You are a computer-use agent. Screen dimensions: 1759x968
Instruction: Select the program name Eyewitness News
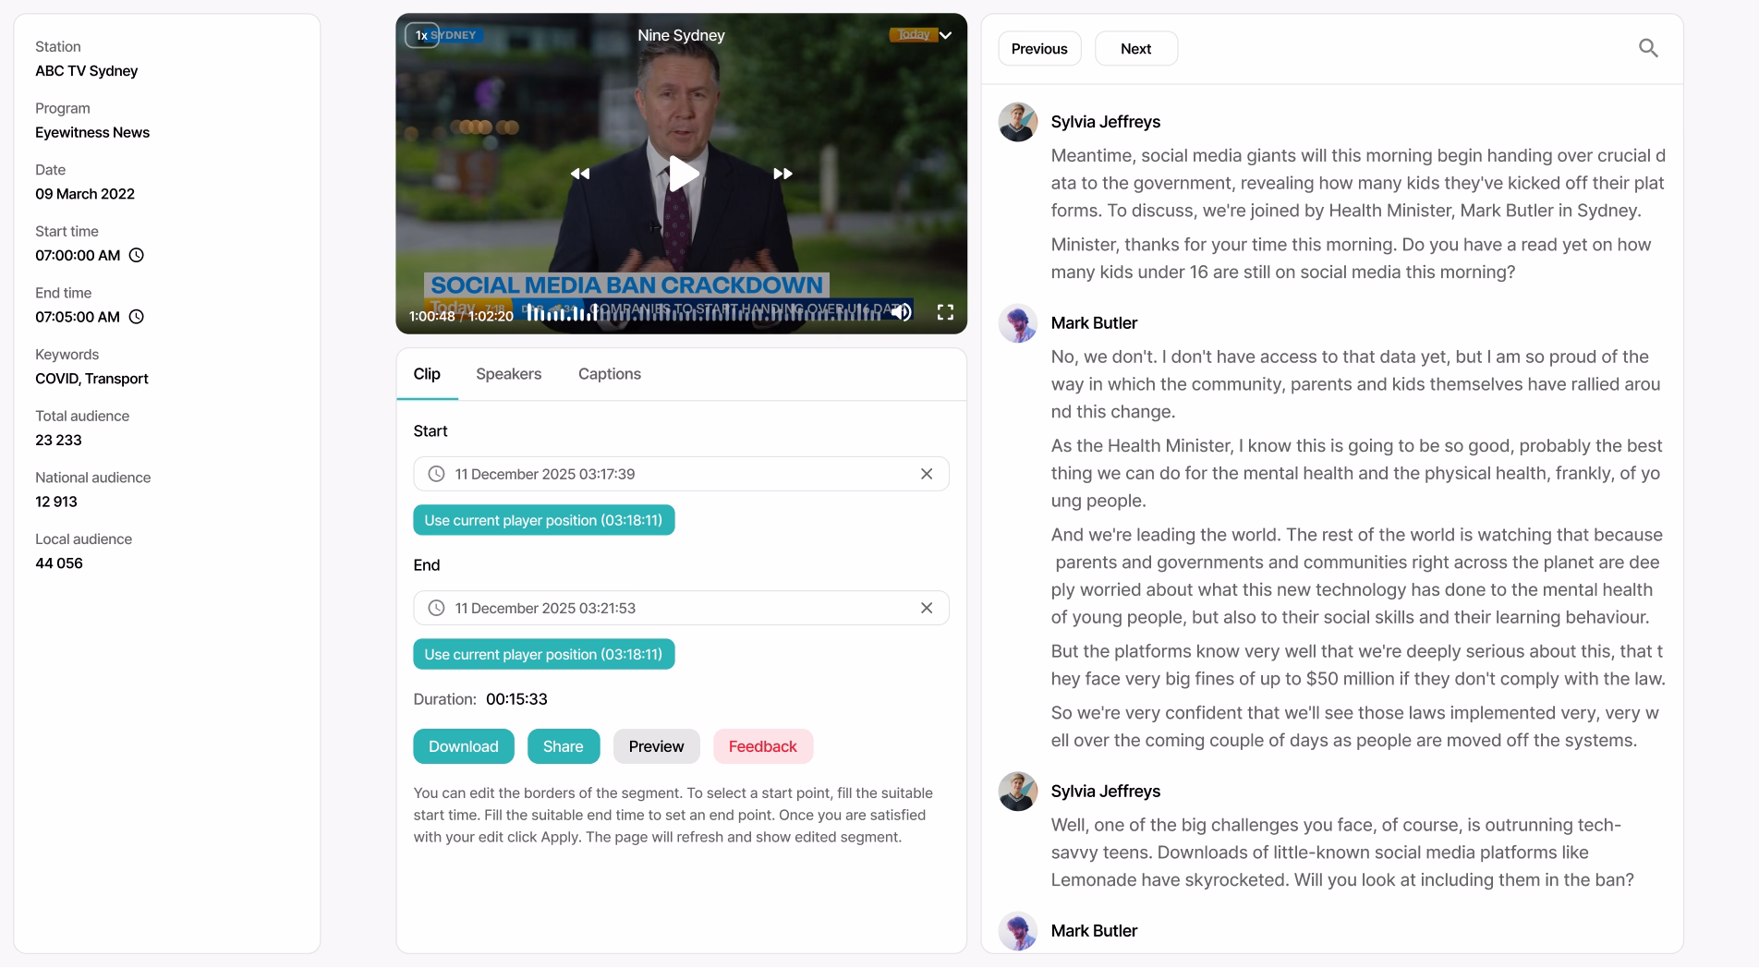tap(92, 132)
